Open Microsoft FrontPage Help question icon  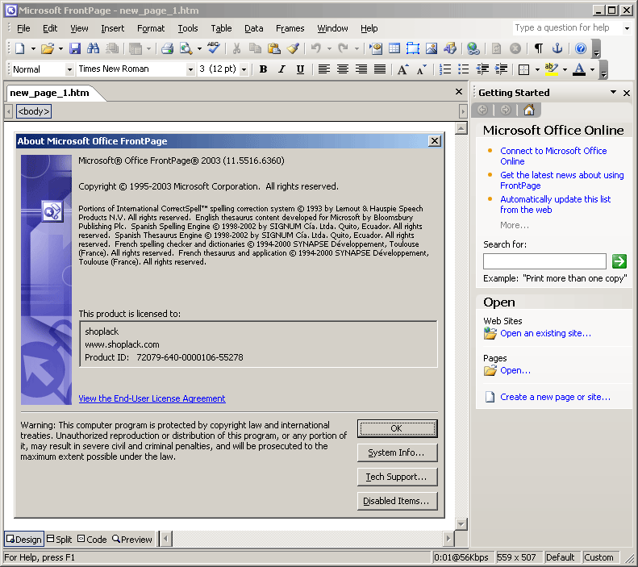click(x=581, y=49)
